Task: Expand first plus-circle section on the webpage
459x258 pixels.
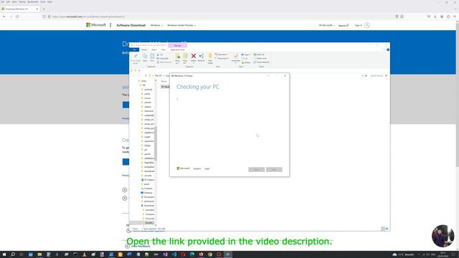Action: [x=125, y=190]
